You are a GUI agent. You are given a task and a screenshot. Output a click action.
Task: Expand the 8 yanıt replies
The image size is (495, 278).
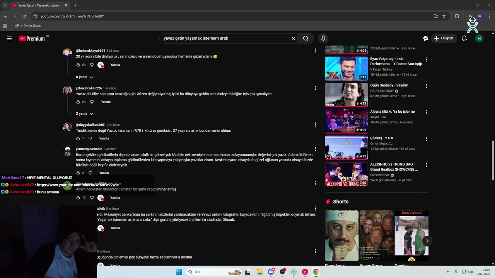coord(85,77)
